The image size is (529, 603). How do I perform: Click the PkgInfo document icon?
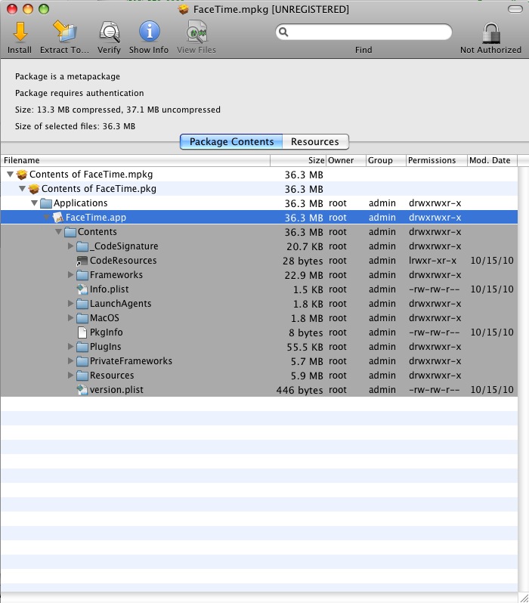tap(82, 332)
